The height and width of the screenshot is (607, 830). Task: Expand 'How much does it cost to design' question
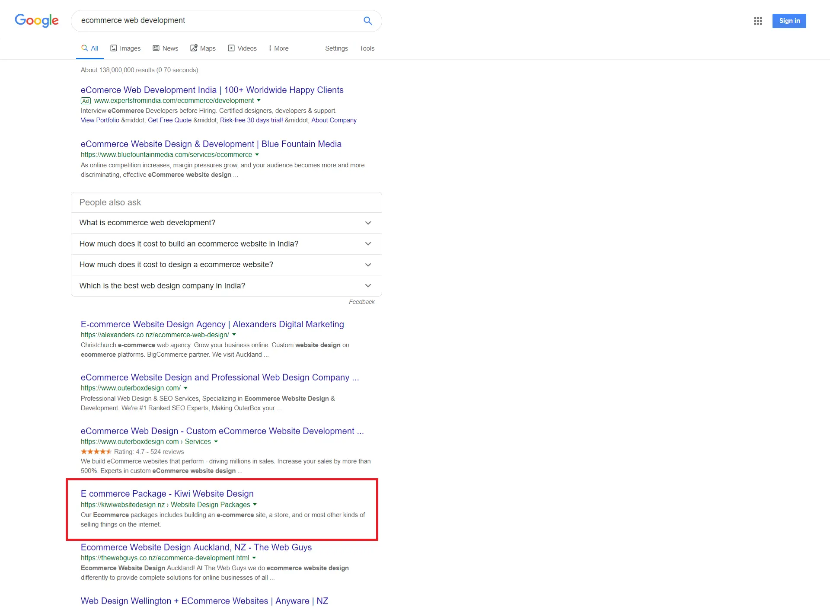point(226,265)
